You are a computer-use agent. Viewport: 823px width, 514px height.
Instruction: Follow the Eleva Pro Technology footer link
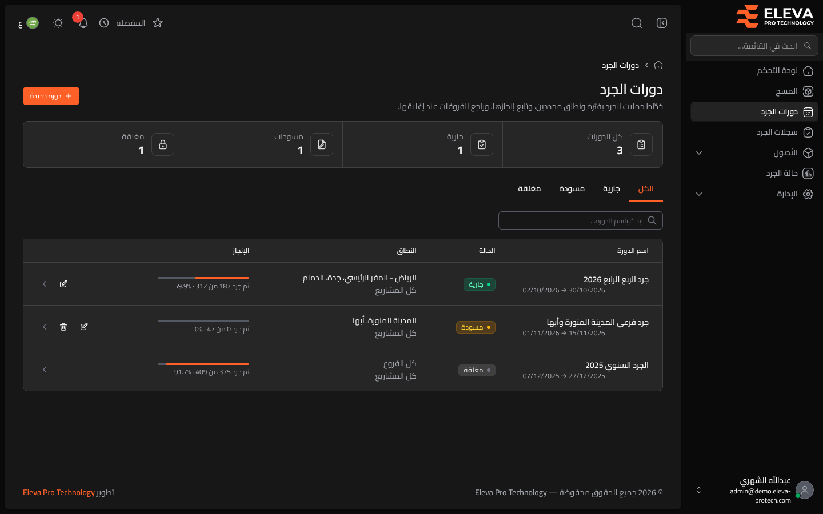coord(59,492)
